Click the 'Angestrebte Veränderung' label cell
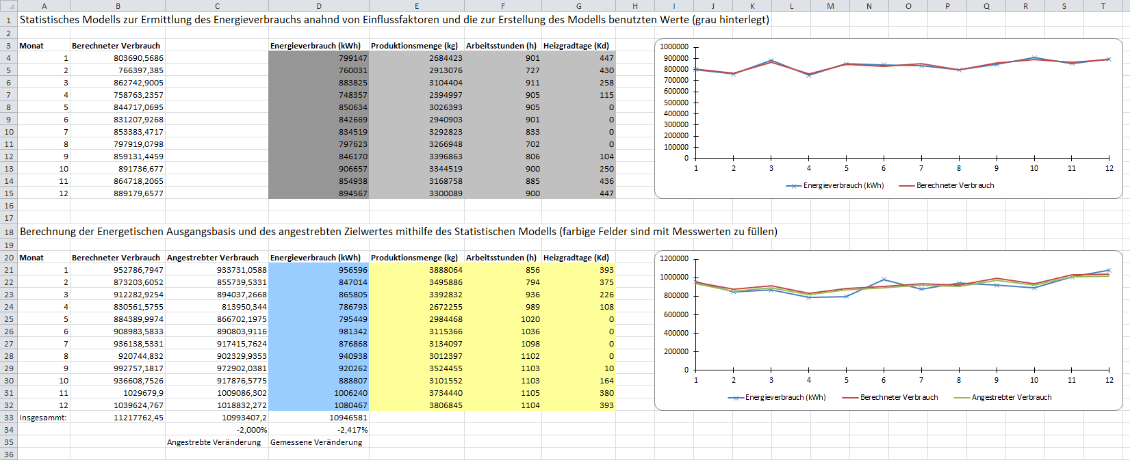The image size is (1130, 460). (214, 442)
